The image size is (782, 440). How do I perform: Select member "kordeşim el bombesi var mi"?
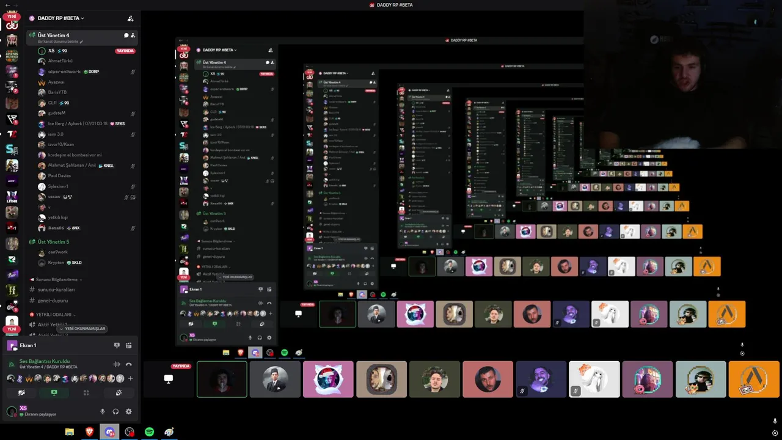pyautogui.click(x=86, y=155)
